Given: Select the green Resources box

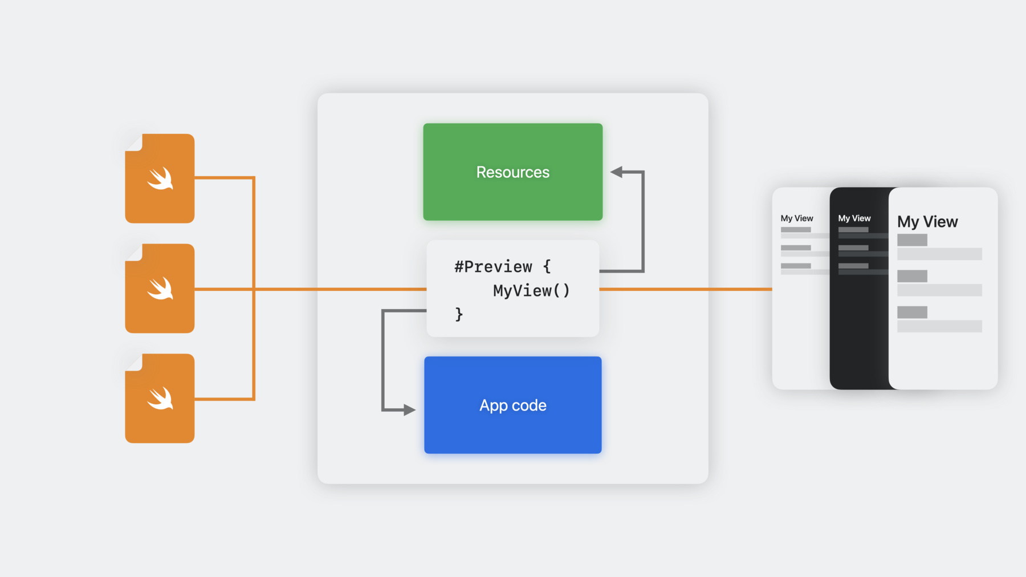Looking at the screenshot, I should coord(513,172).
